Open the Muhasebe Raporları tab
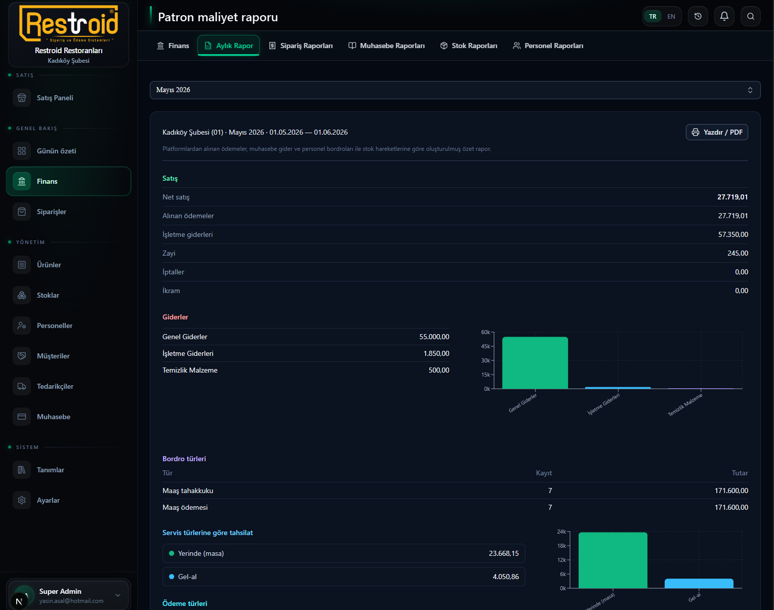Screen dimensions: 774x610 click(x=387, y=46)
